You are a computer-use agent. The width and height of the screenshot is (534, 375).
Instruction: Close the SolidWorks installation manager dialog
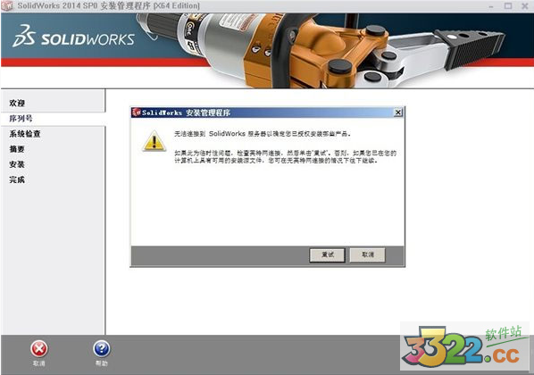(x=397, y=112)
